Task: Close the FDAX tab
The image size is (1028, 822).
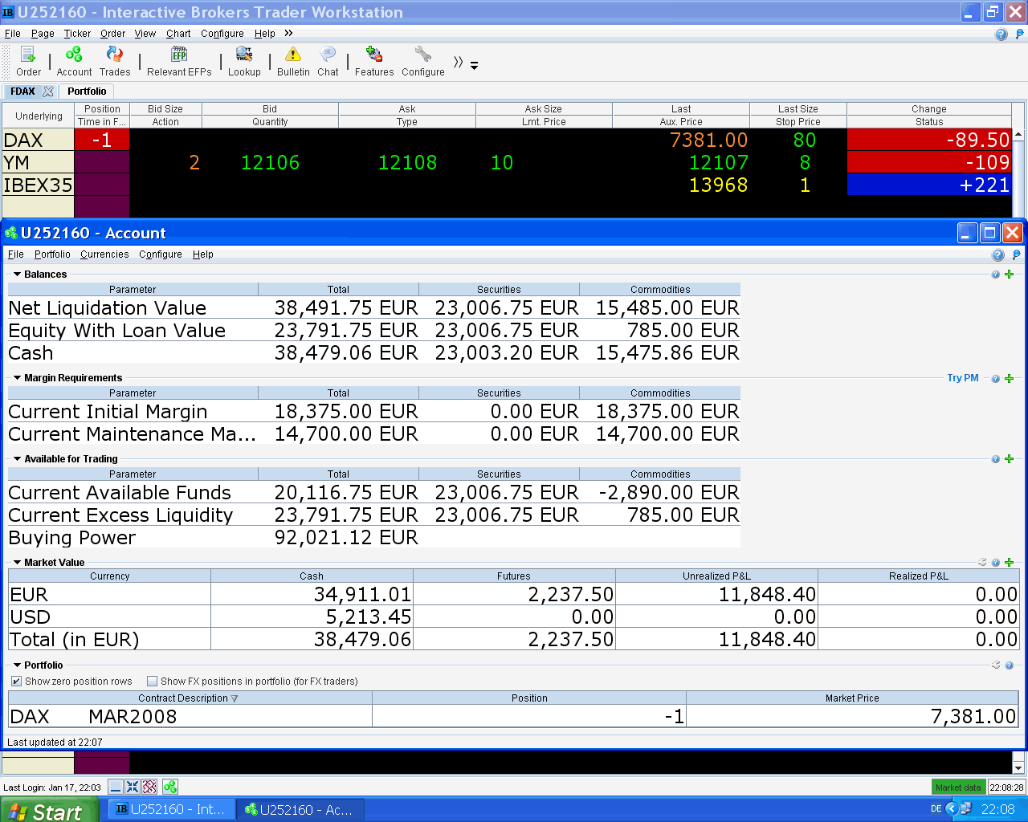Action: 48,92
